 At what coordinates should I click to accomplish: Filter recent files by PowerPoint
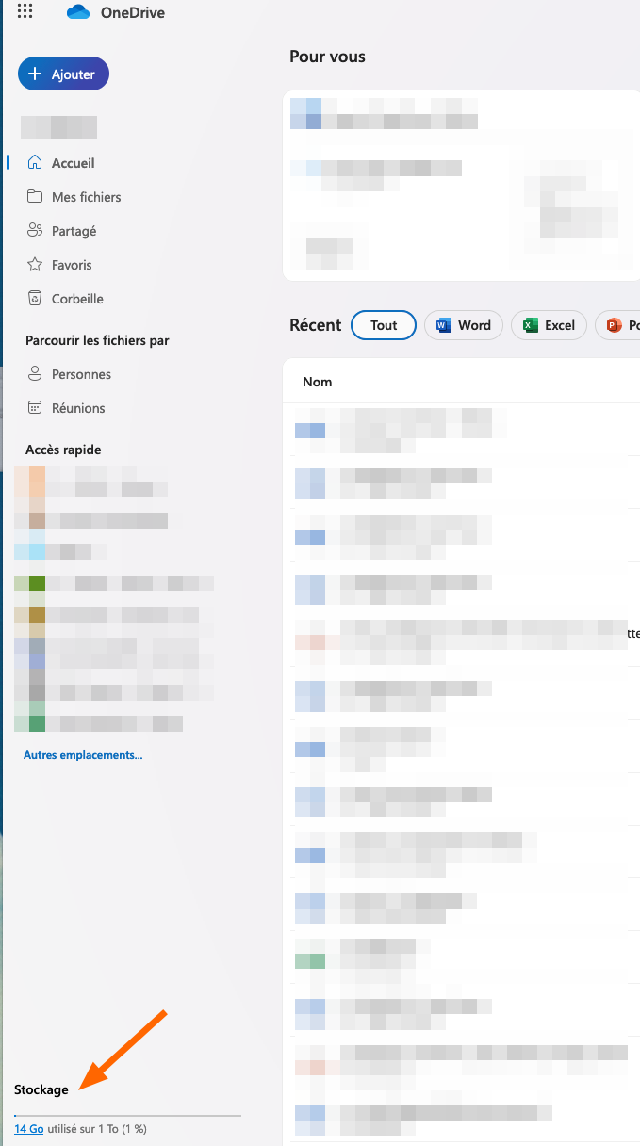click(x=620, y=325)
